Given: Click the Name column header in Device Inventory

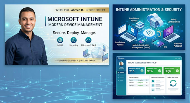Looking at the screenshot, I should (x=131, y=80).
